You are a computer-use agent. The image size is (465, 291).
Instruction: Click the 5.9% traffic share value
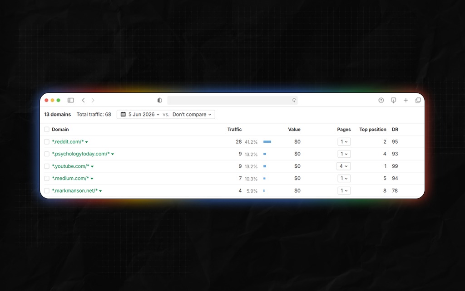[x=252, y=191]
